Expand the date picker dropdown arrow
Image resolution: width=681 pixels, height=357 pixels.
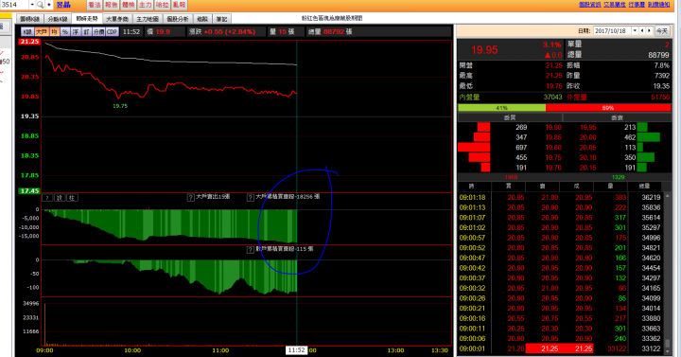coord(635,31)
